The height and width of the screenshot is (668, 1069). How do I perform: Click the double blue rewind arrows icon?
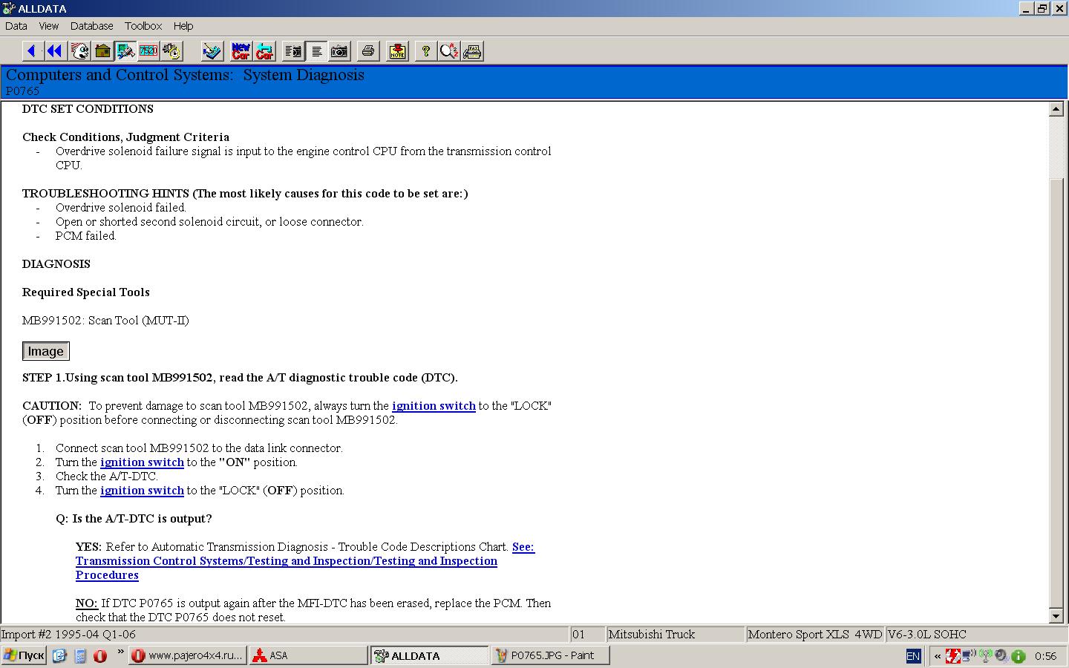tap(54, 51)
